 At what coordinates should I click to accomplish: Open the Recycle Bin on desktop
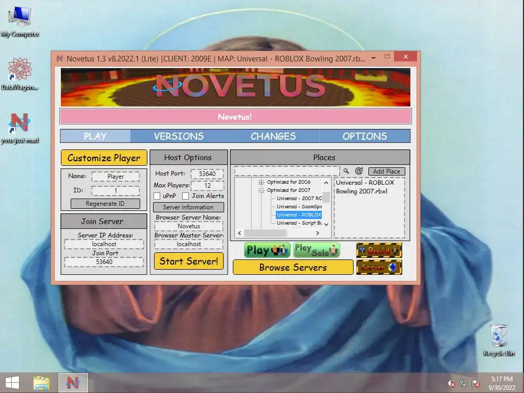tap(498, 340)
